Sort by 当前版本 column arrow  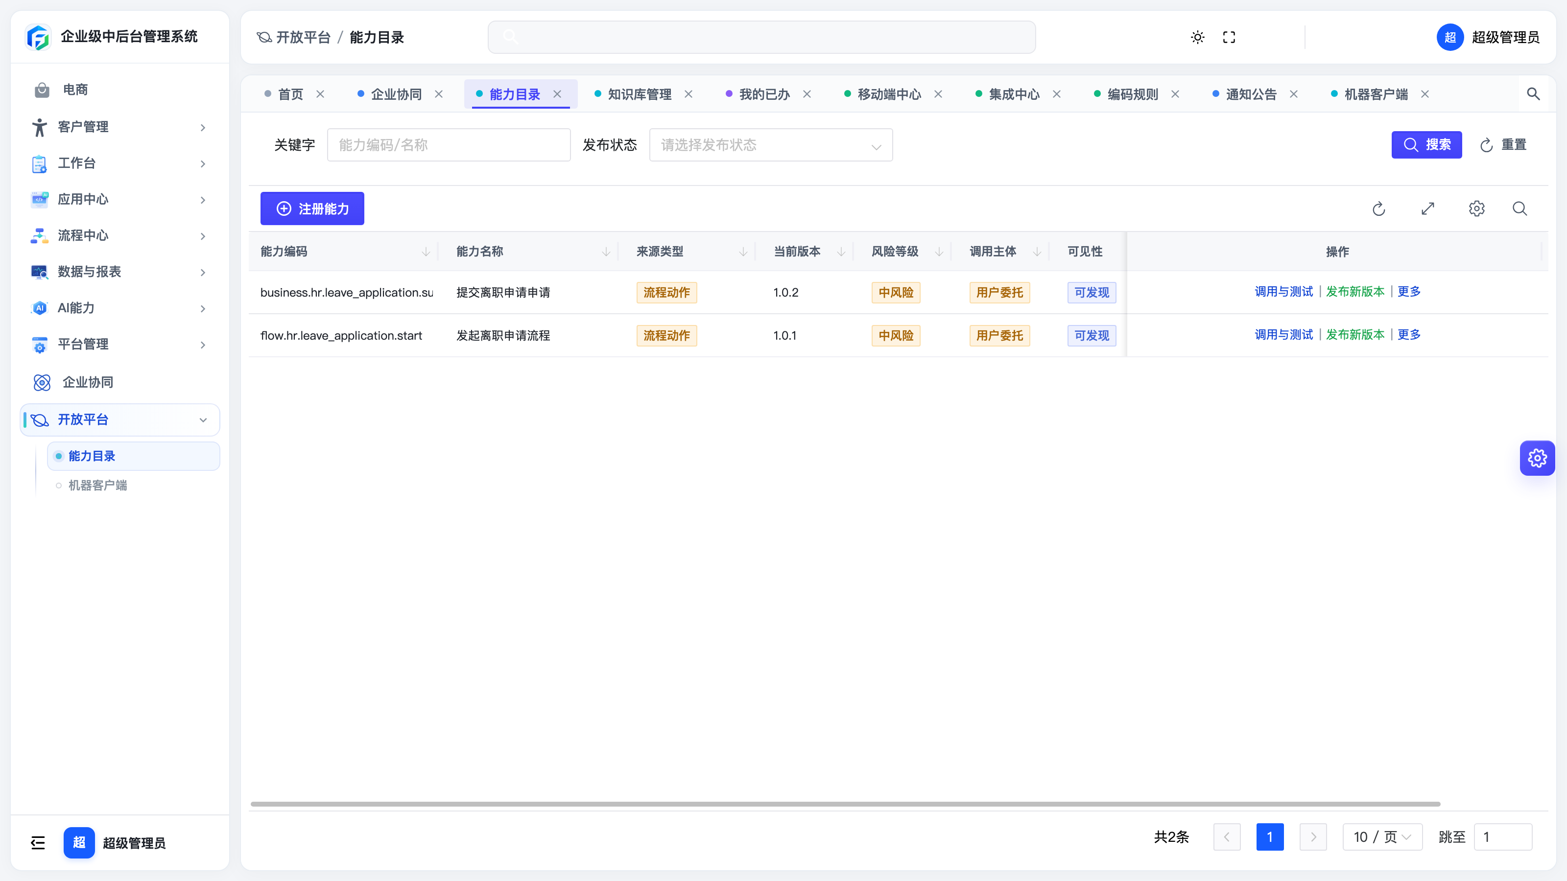pos(841,251)
